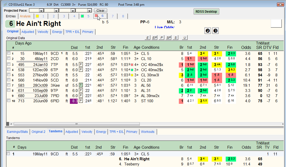
Task: Click the P marker on the 20Jun09 row
Action: (81, 101)
